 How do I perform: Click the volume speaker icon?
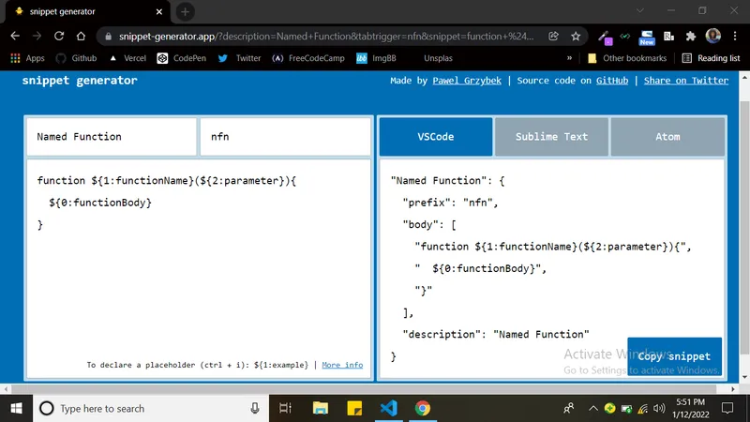(659, 409)
